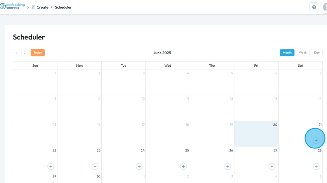Select the date number 15
Screen dimensions: 327x183
(55, 125)
